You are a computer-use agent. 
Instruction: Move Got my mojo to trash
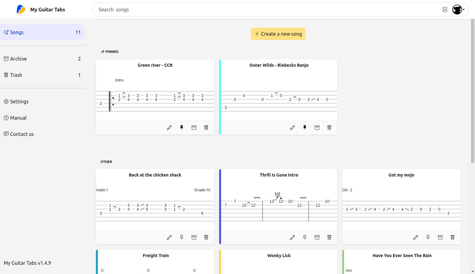453,237
